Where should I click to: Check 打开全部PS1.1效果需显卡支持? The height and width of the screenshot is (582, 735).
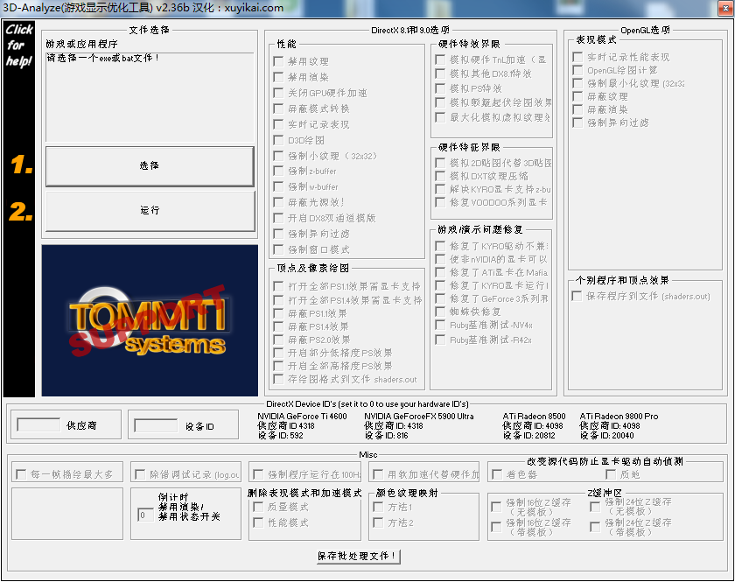(x=278, y=286)
